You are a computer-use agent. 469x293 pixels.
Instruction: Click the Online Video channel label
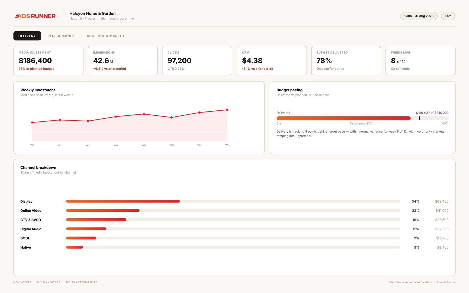(x=31, y=211)
